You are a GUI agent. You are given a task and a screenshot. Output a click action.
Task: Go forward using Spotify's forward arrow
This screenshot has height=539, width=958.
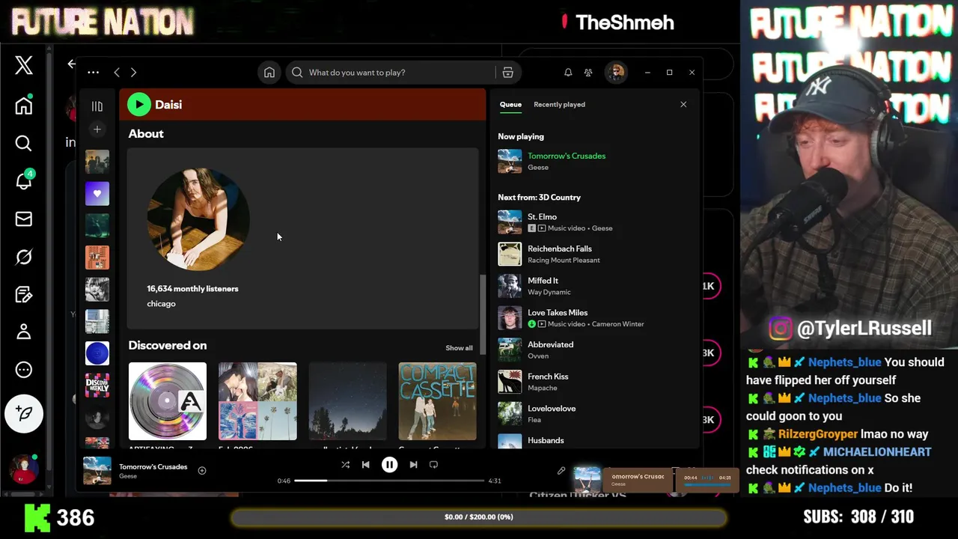coord(133,73)
